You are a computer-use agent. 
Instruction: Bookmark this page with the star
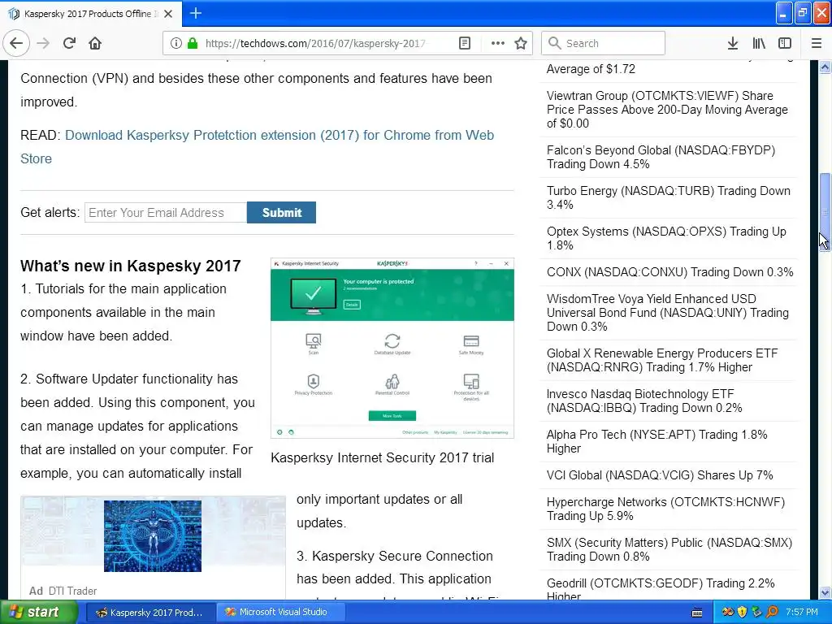[x=521, y=44]
